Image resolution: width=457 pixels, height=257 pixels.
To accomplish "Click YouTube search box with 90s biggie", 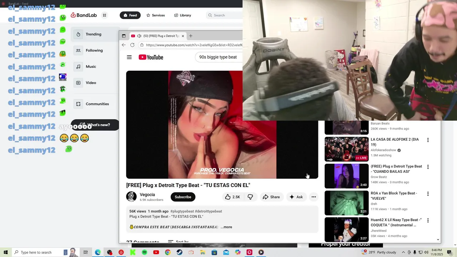I will tap(219, 57).
